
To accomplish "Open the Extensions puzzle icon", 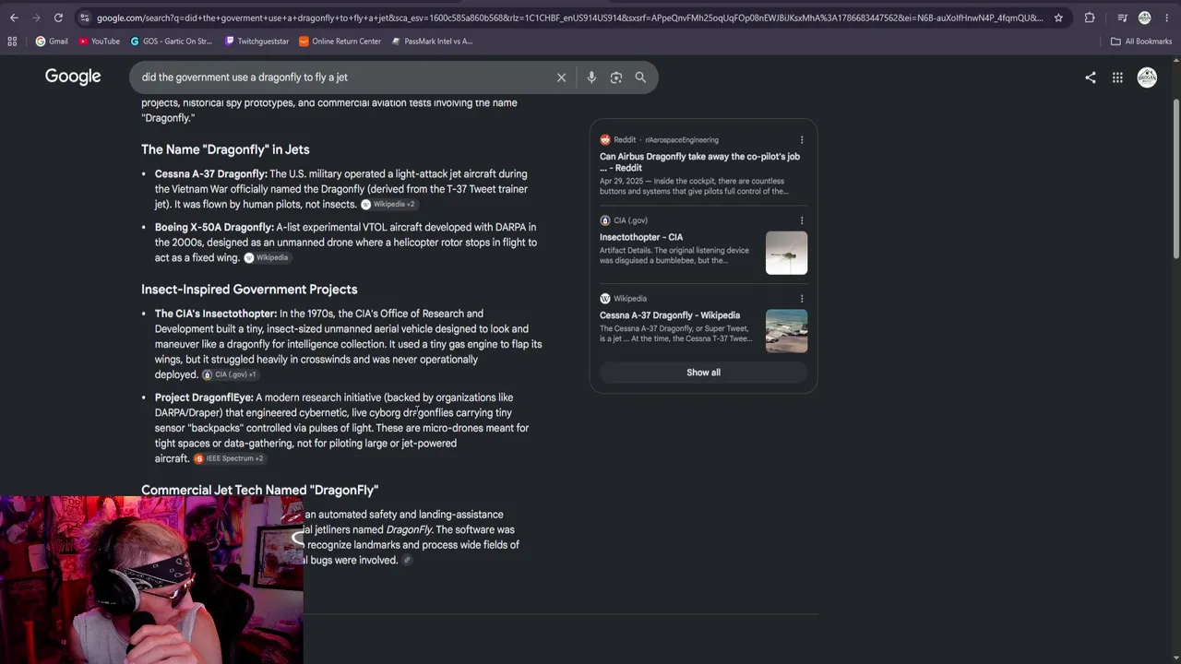I will 1090,18.
